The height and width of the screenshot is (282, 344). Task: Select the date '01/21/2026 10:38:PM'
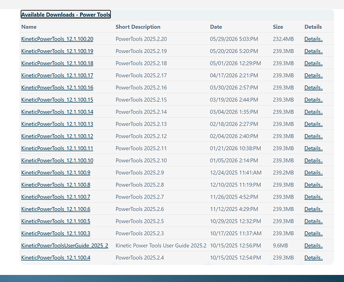[x=236, y=148]
